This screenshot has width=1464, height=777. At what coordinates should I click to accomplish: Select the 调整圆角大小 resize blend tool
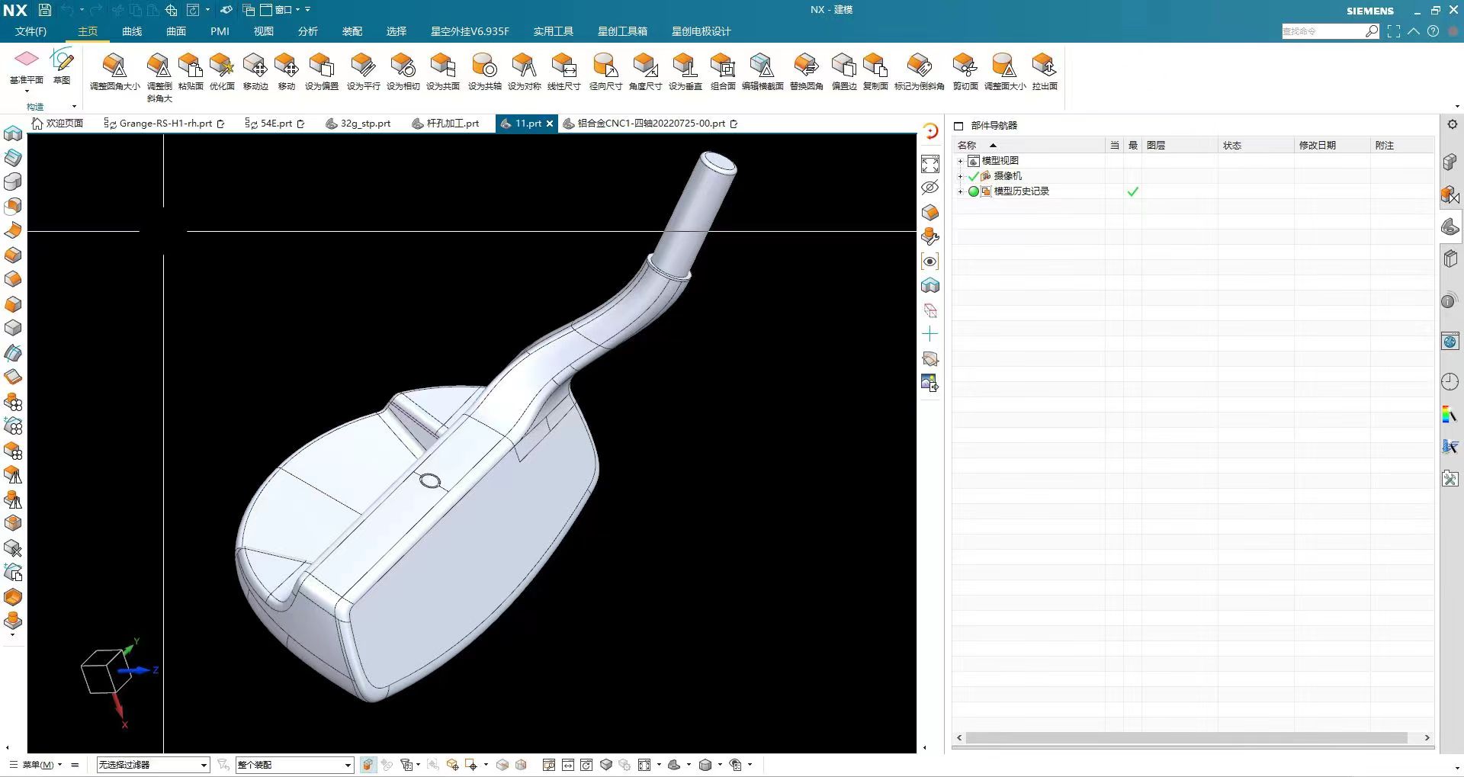coord(114,66)
